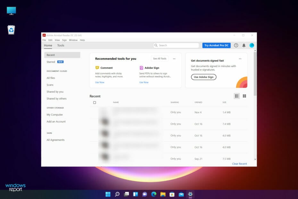Switch Recent files to list view
This screenshot has width=298, height=199.
click(237, 96)
